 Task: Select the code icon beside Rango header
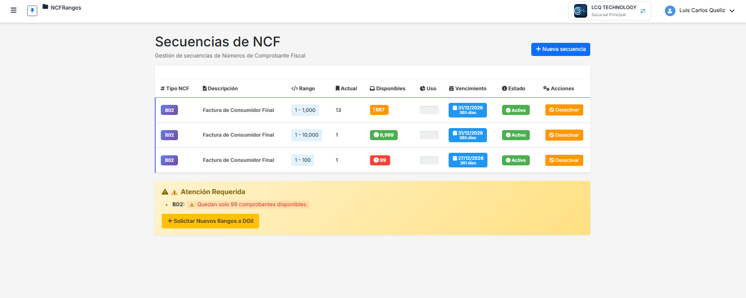tap(295, 88)
